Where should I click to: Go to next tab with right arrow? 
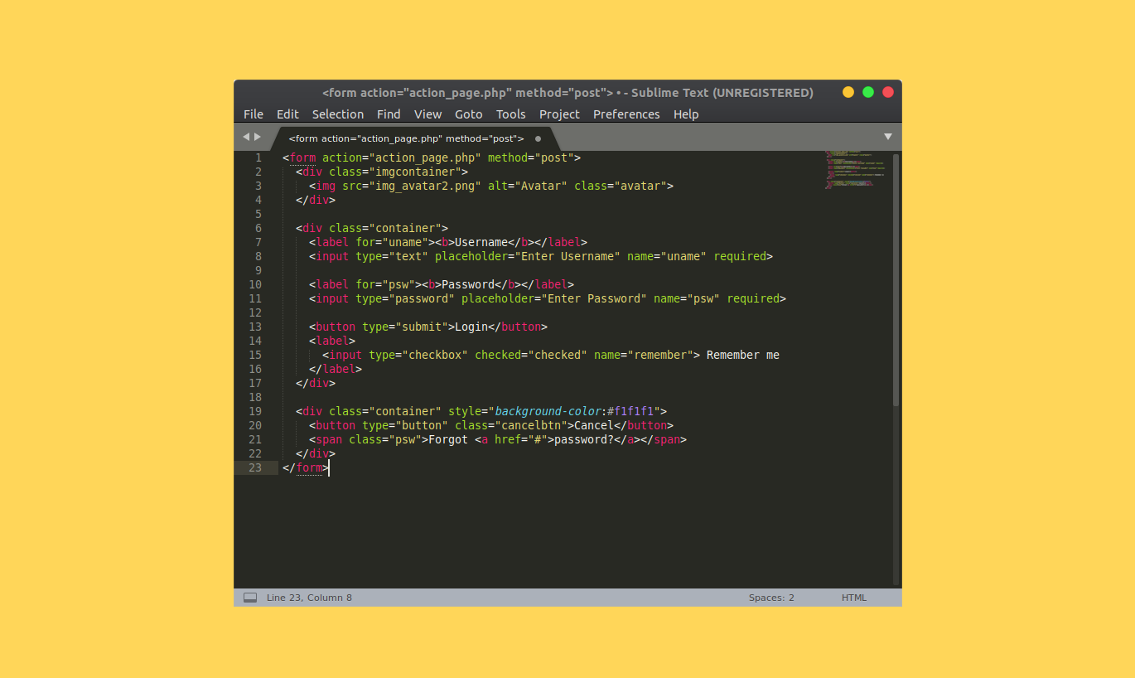pos(258,137)
